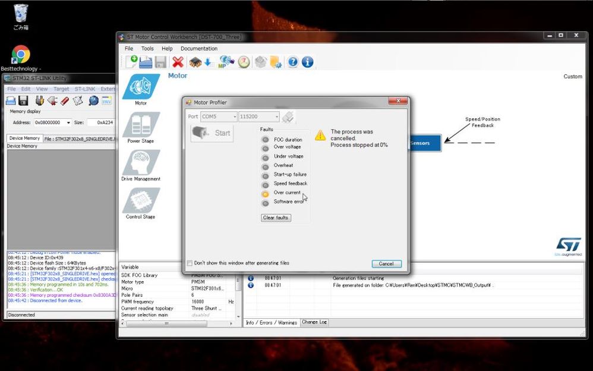Open the Target menu in ST-LINK Utility
This screenshot has height=371, width=593.
61,89
